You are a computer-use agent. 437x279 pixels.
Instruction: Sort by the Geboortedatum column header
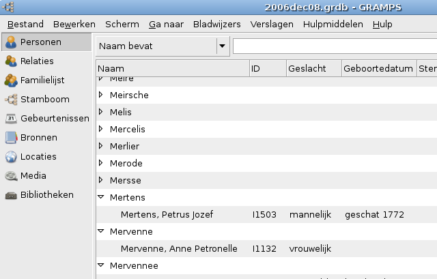[378, 69]
